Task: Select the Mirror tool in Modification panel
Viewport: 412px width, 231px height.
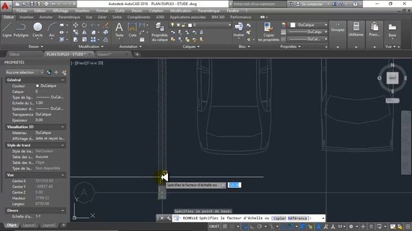Action: point(84,33)
